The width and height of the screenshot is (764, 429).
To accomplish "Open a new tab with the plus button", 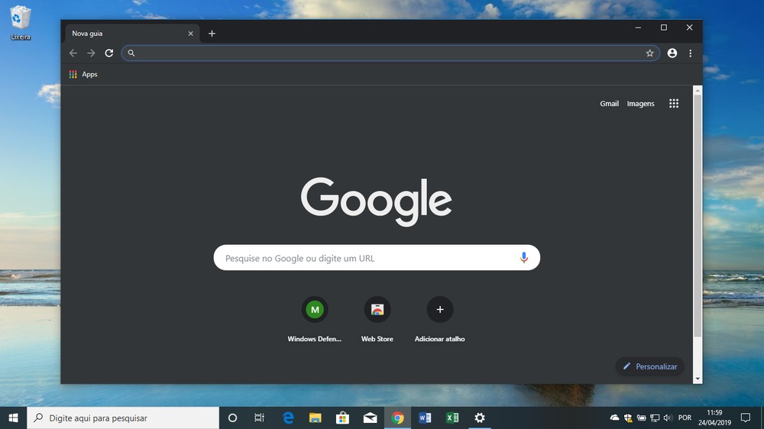I will point(212,34).
